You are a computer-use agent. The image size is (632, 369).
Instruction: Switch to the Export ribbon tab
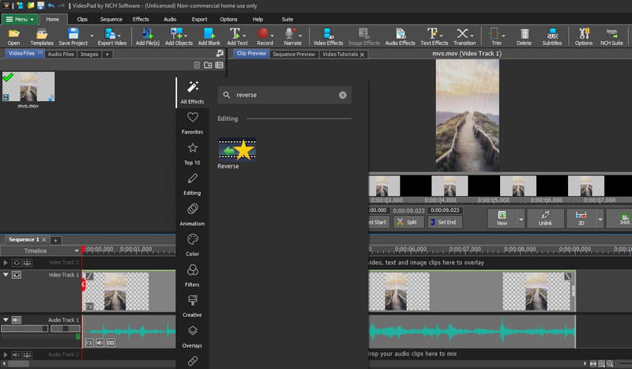click(199, 18)
